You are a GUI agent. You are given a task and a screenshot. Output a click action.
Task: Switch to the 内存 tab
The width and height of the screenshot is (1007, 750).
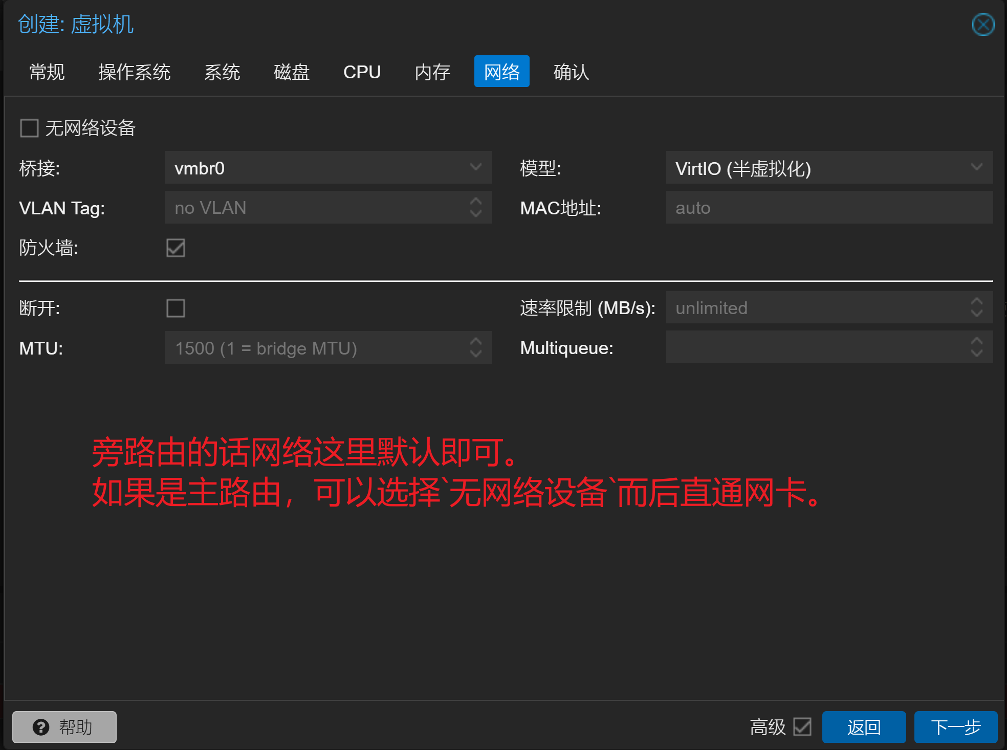432,72
